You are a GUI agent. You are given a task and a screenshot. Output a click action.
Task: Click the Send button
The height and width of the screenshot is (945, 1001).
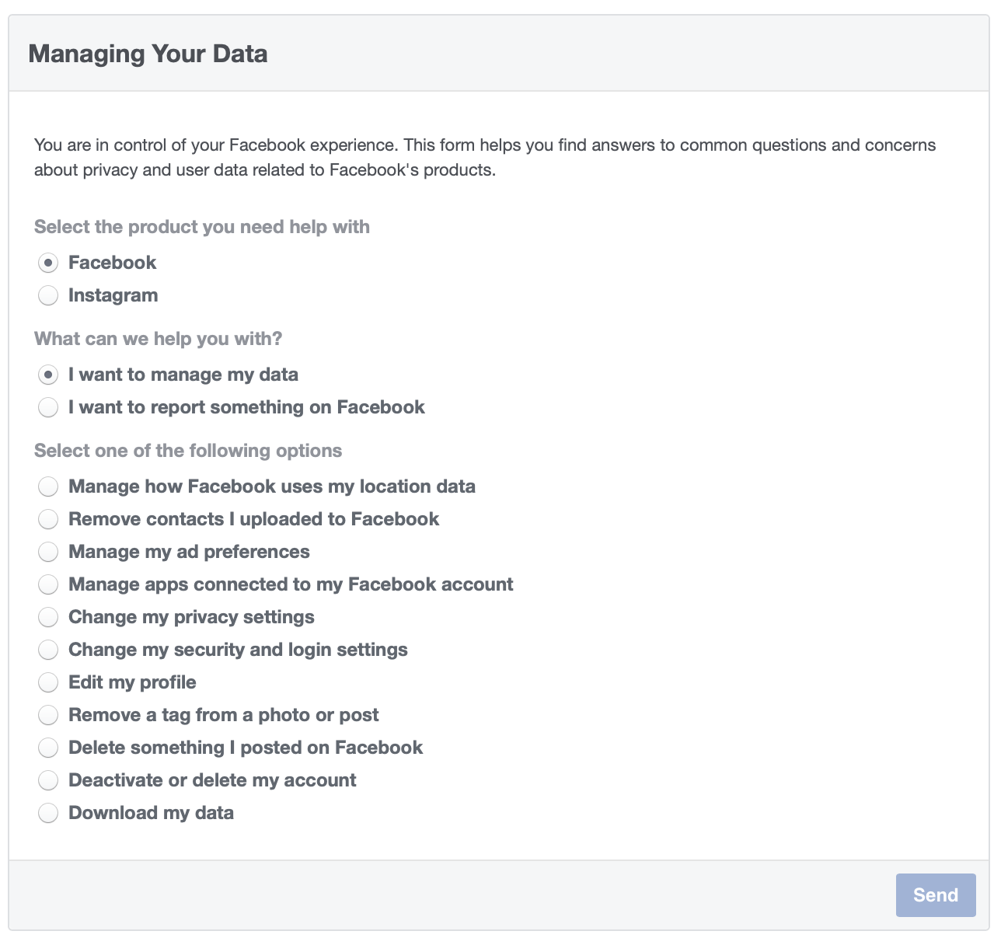936,895
